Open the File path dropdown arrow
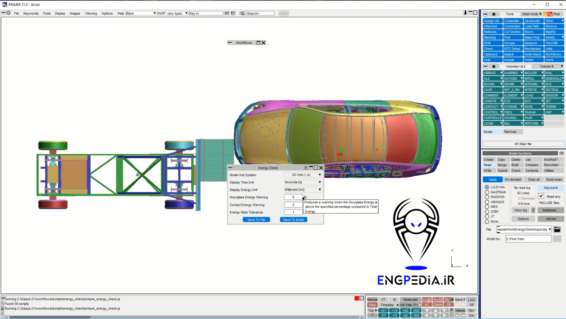566x319 pixels. pyautogui.click(x=550, y=230)
